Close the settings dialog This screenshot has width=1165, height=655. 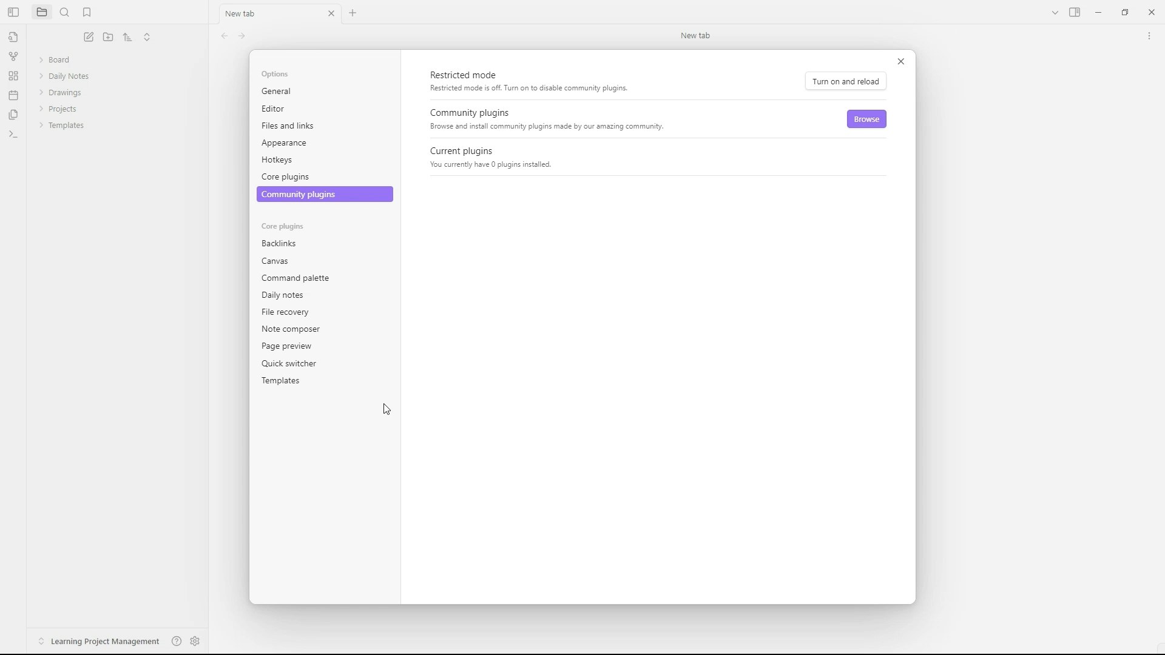pyautogui.click(x=900, y=61)
